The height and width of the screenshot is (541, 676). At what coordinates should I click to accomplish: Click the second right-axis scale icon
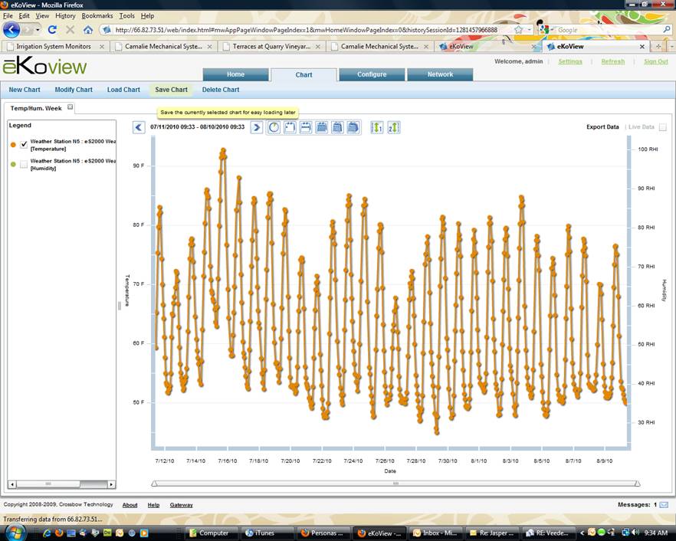393,127
